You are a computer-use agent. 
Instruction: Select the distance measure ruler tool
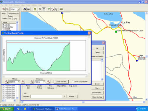(61, 9)
